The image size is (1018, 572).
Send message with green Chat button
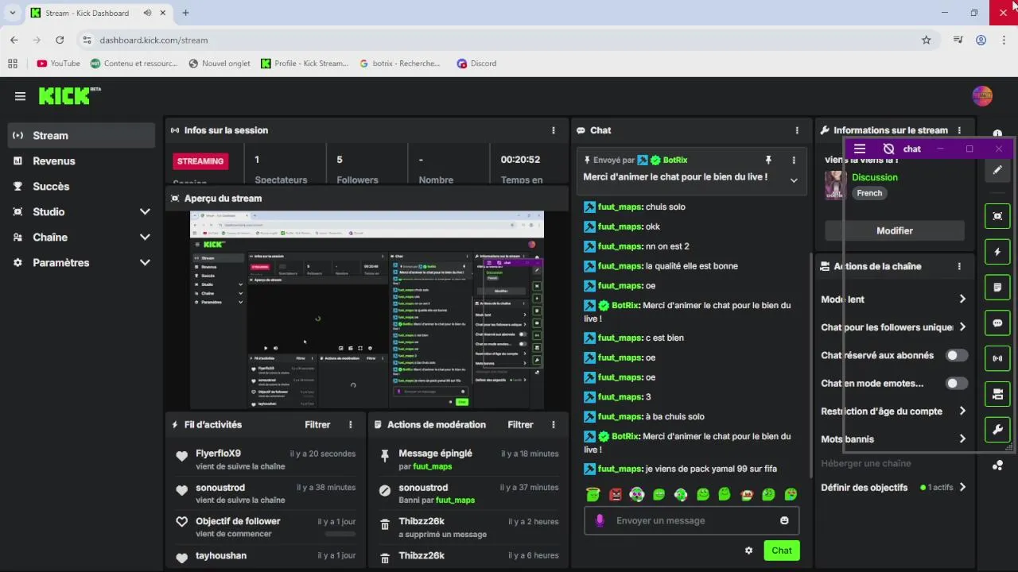click(x=781, y=551)
